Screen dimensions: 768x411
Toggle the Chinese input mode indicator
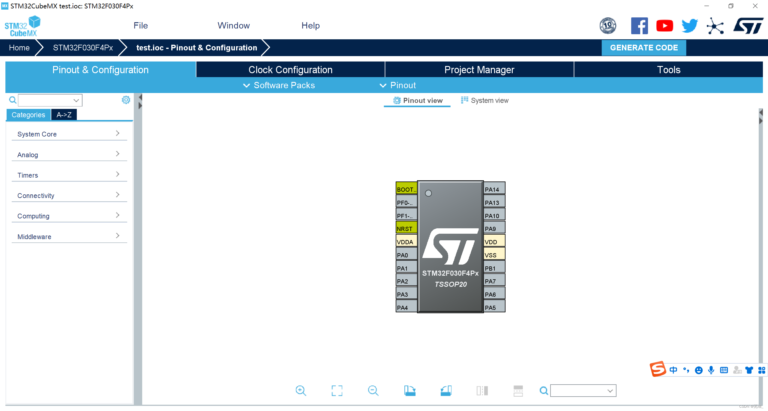click(x=673, y=370)
